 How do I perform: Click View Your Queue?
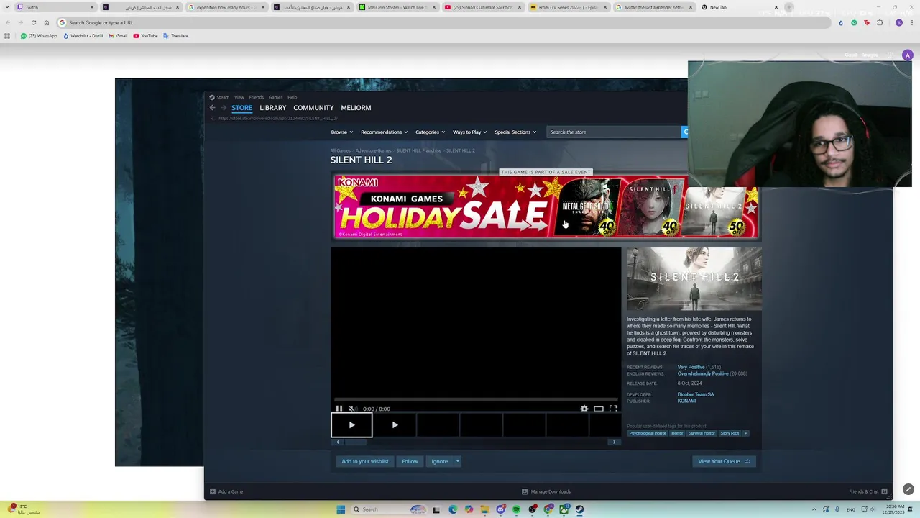[x=724, y=461]
